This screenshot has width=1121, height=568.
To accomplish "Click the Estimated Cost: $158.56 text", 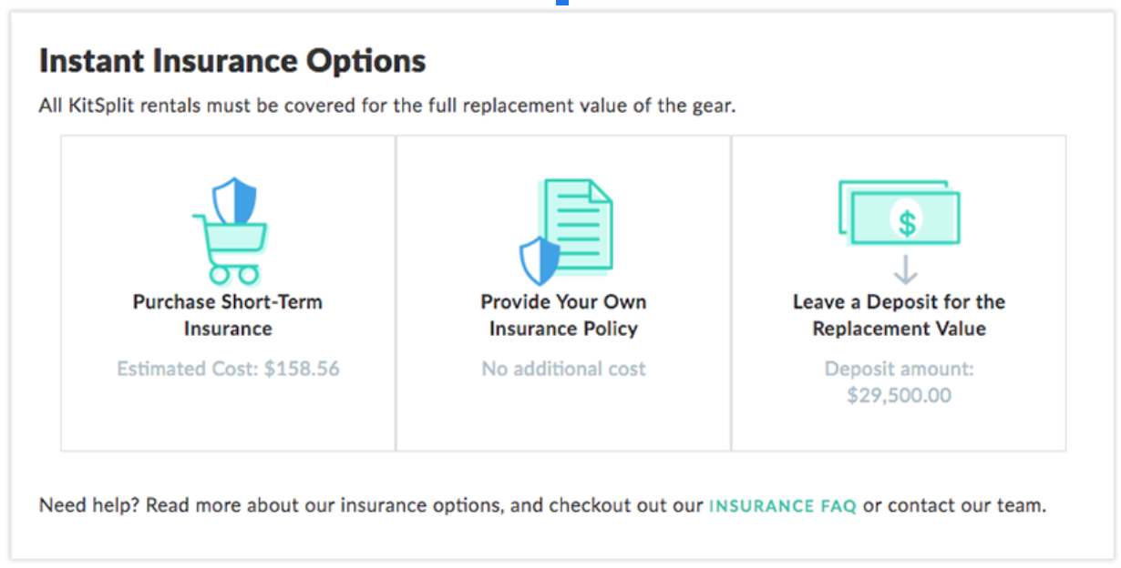I will point(228,369).
